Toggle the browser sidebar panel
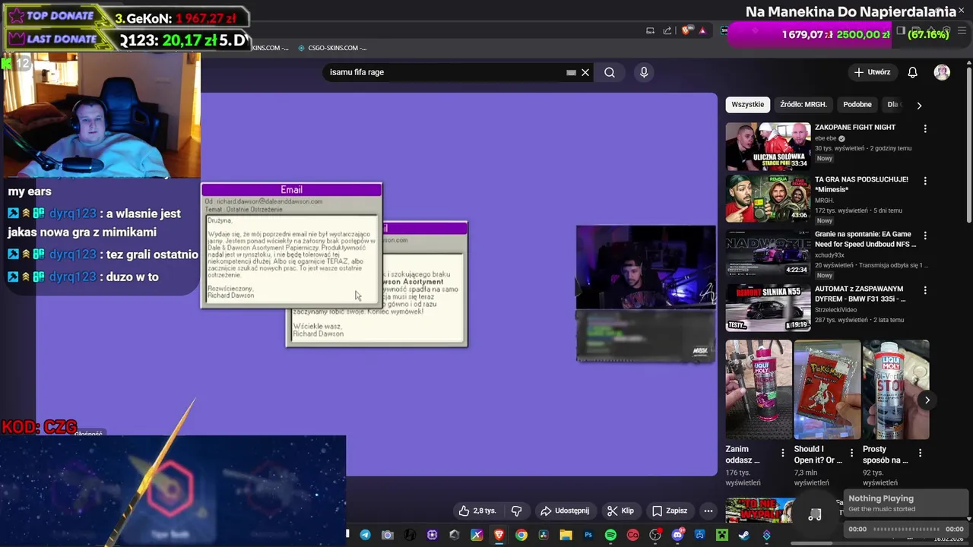Screen dimensions: 973x547 pyautogui.click(x=901, y=30)
